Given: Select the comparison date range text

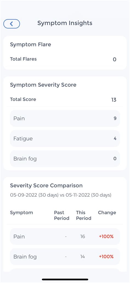Looking at the screenshot, I should [x=61, y=195].
